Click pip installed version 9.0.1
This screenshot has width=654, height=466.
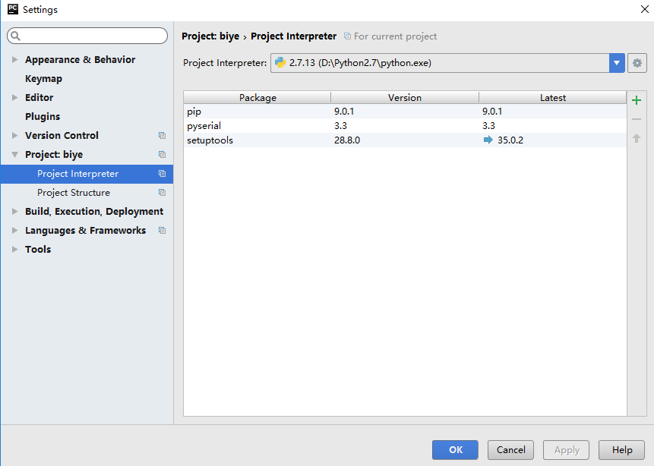click(344, 112)
